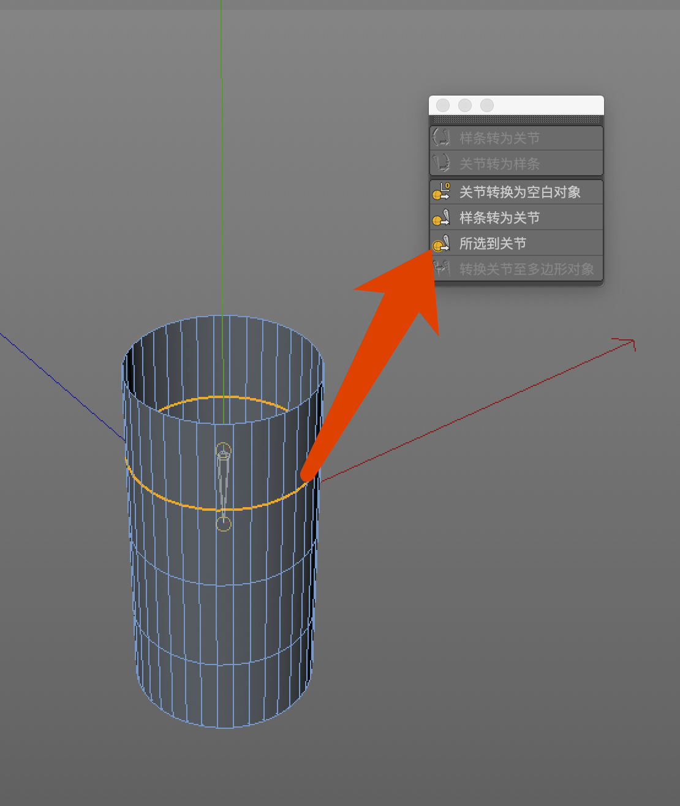The image size is (680, 806).
Task: Close the floating joint-conversion palette window
Action: tap(442, 105)
